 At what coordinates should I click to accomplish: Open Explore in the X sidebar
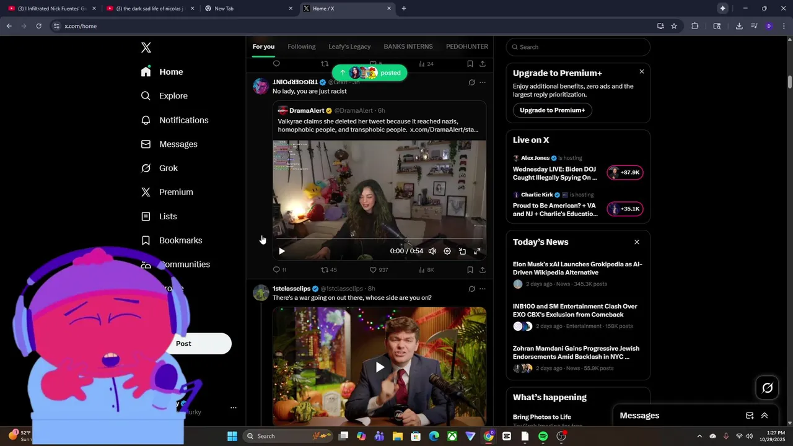[x=164, y=96]
